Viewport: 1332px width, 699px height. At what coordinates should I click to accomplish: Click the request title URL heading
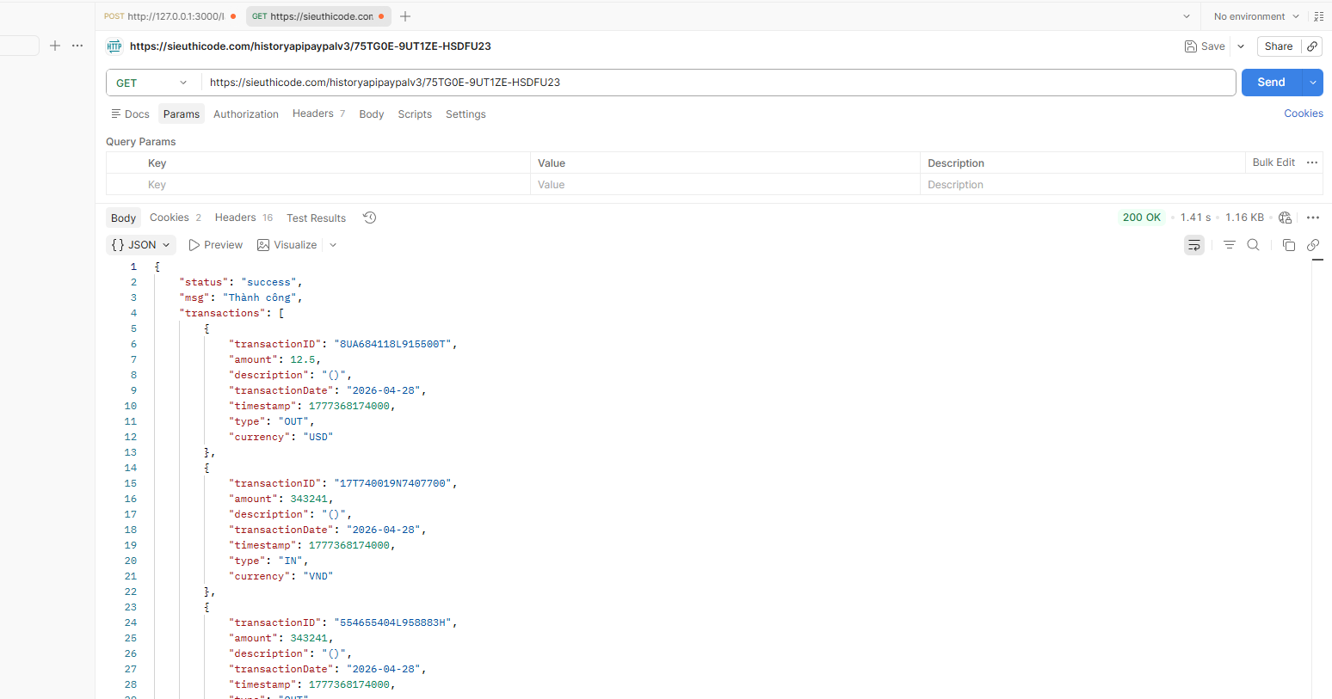pyautogui.click(x=311, y=46)
